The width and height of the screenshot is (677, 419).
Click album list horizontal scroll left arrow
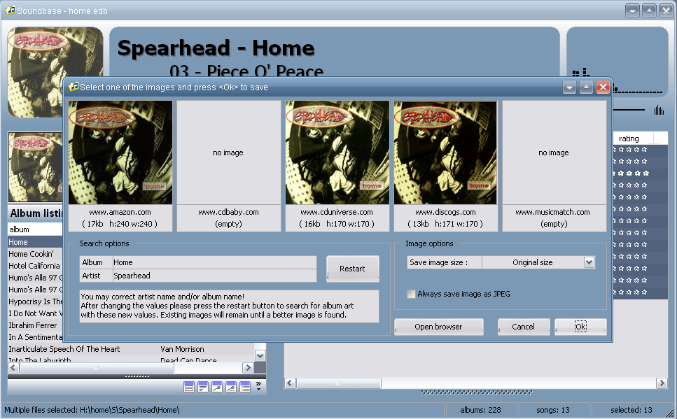pyautogui.click(x=13, y=368)
